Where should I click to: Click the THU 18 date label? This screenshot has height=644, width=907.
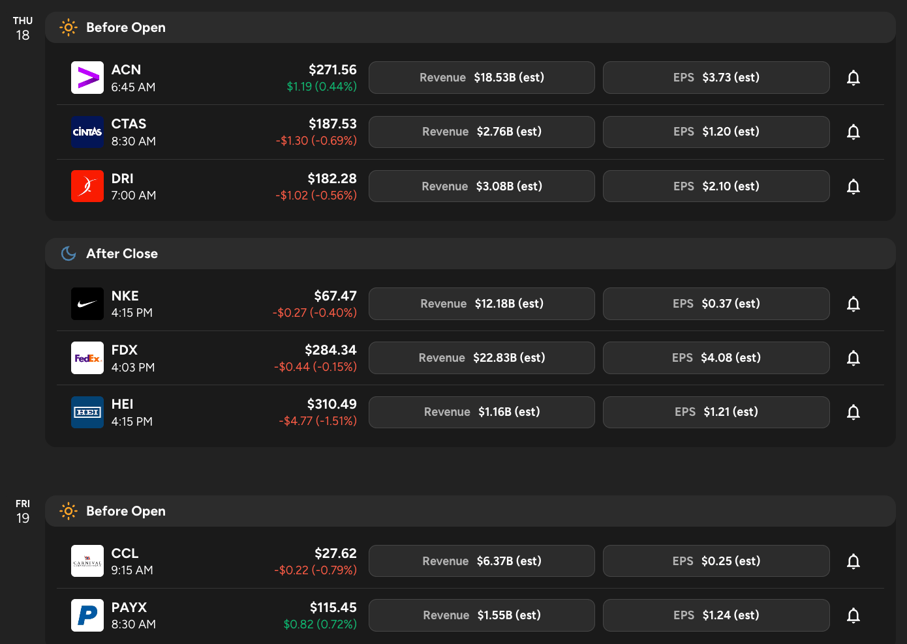[x=23, y=29]
